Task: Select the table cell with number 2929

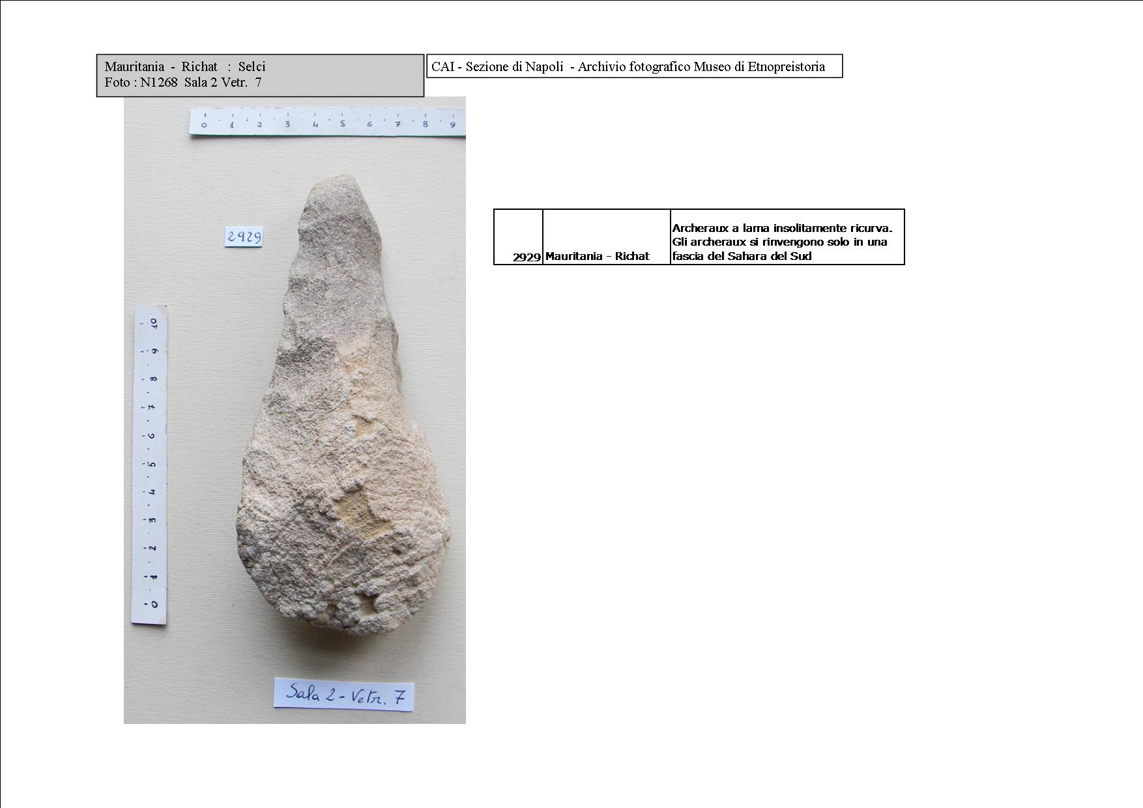Action: tap(518, 237)
